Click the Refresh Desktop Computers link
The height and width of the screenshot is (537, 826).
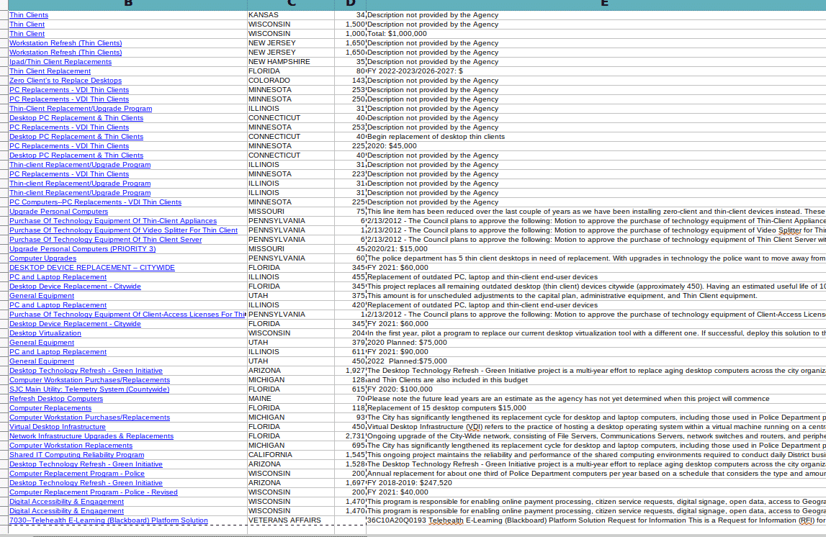pos(56,399)
